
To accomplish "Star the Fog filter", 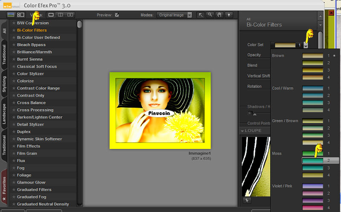I will tap(14, 168).
